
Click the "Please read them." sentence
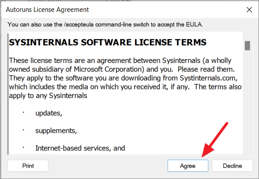click(206, 69)
